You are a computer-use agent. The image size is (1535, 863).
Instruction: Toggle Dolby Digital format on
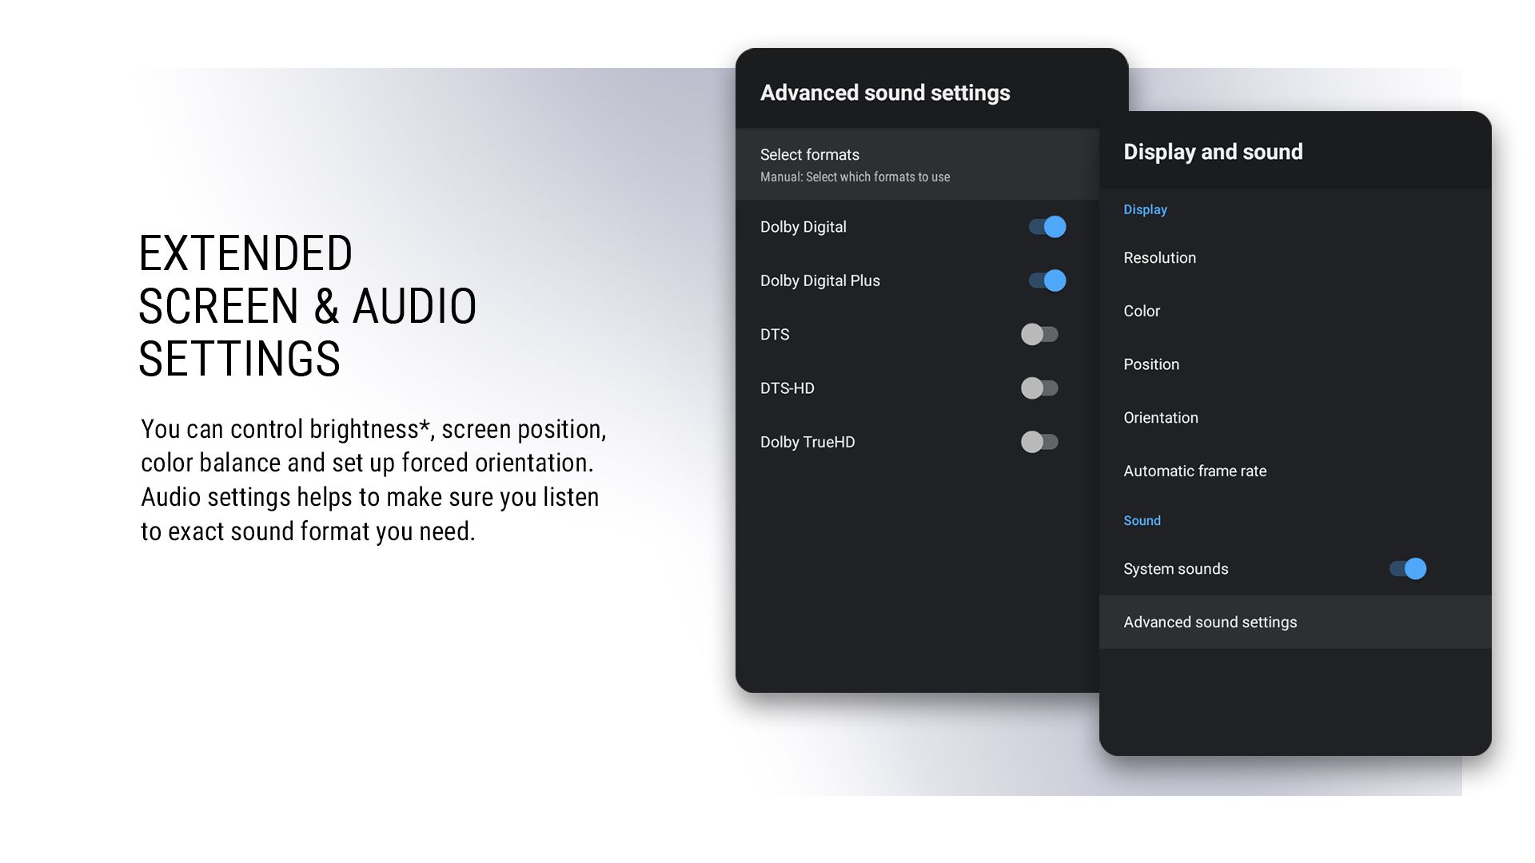click(1043, 227)
